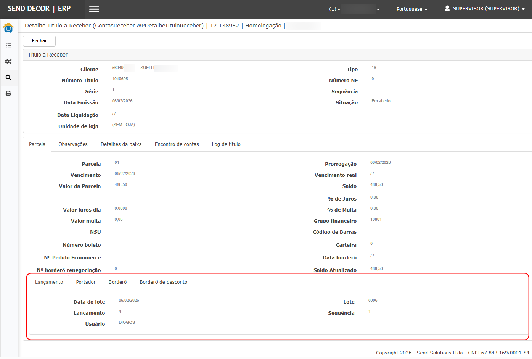The height and width of the screenshot is (359, 532).
Task: Click the Título a Receber panel header
Action: 277,55
